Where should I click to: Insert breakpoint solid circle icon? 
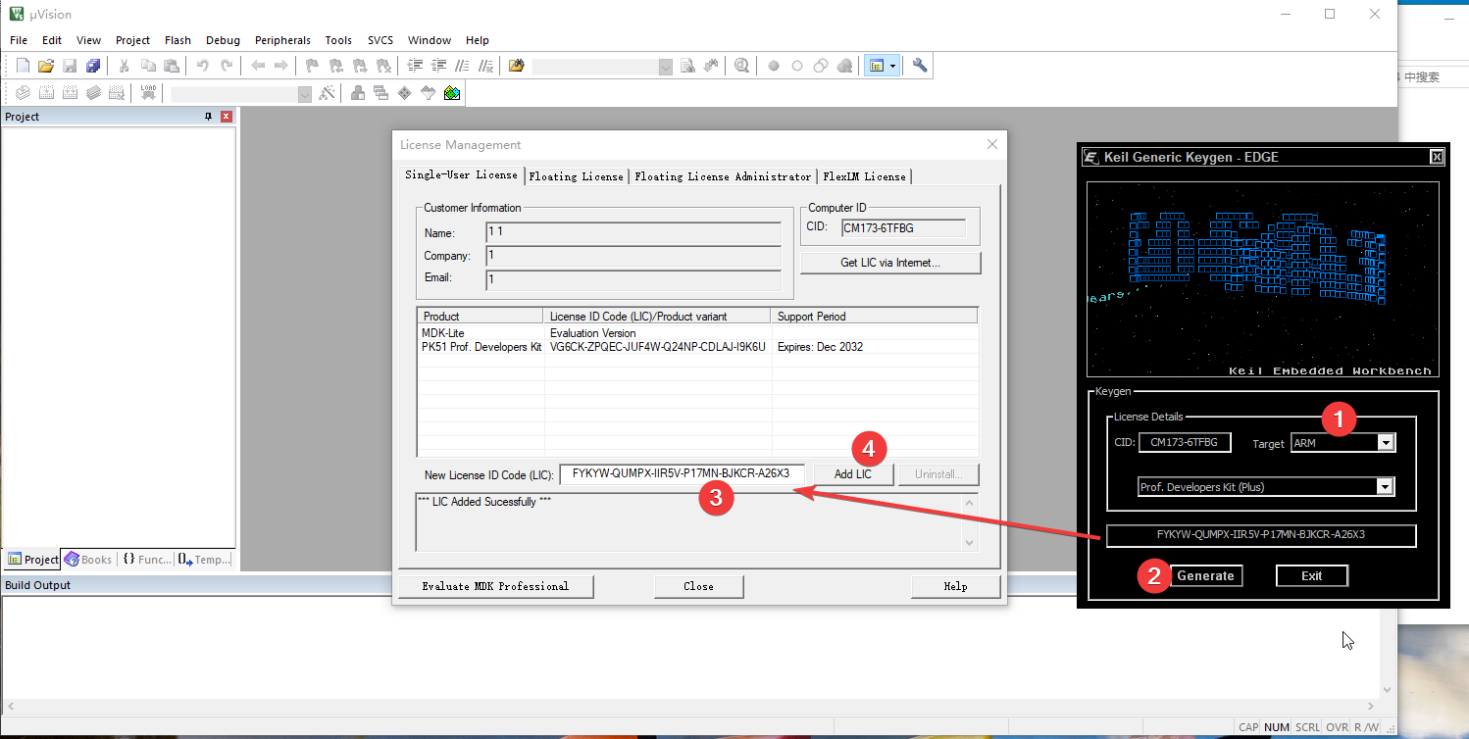[774, 66]
